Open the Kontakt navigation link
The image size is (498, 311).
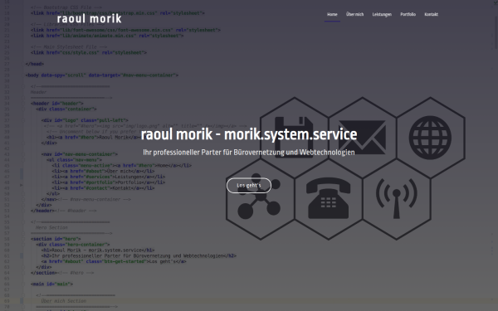point(431,14)
